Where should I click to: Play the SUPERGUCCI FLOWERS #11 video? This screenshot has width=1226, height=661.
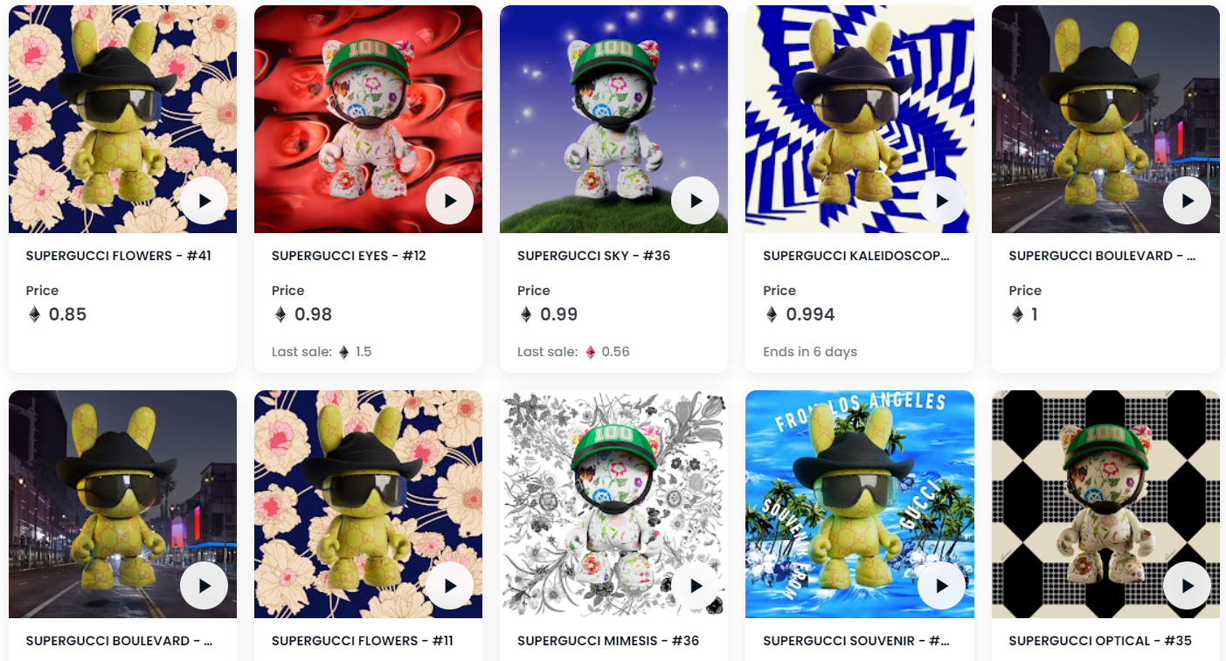[x=450, y=585]
